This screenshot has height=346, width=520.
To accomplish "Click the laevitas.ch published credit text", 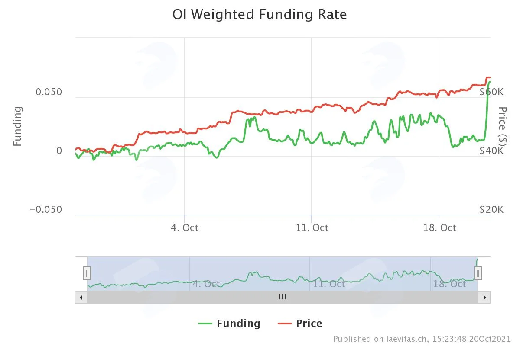I will (x=422, y=339).
